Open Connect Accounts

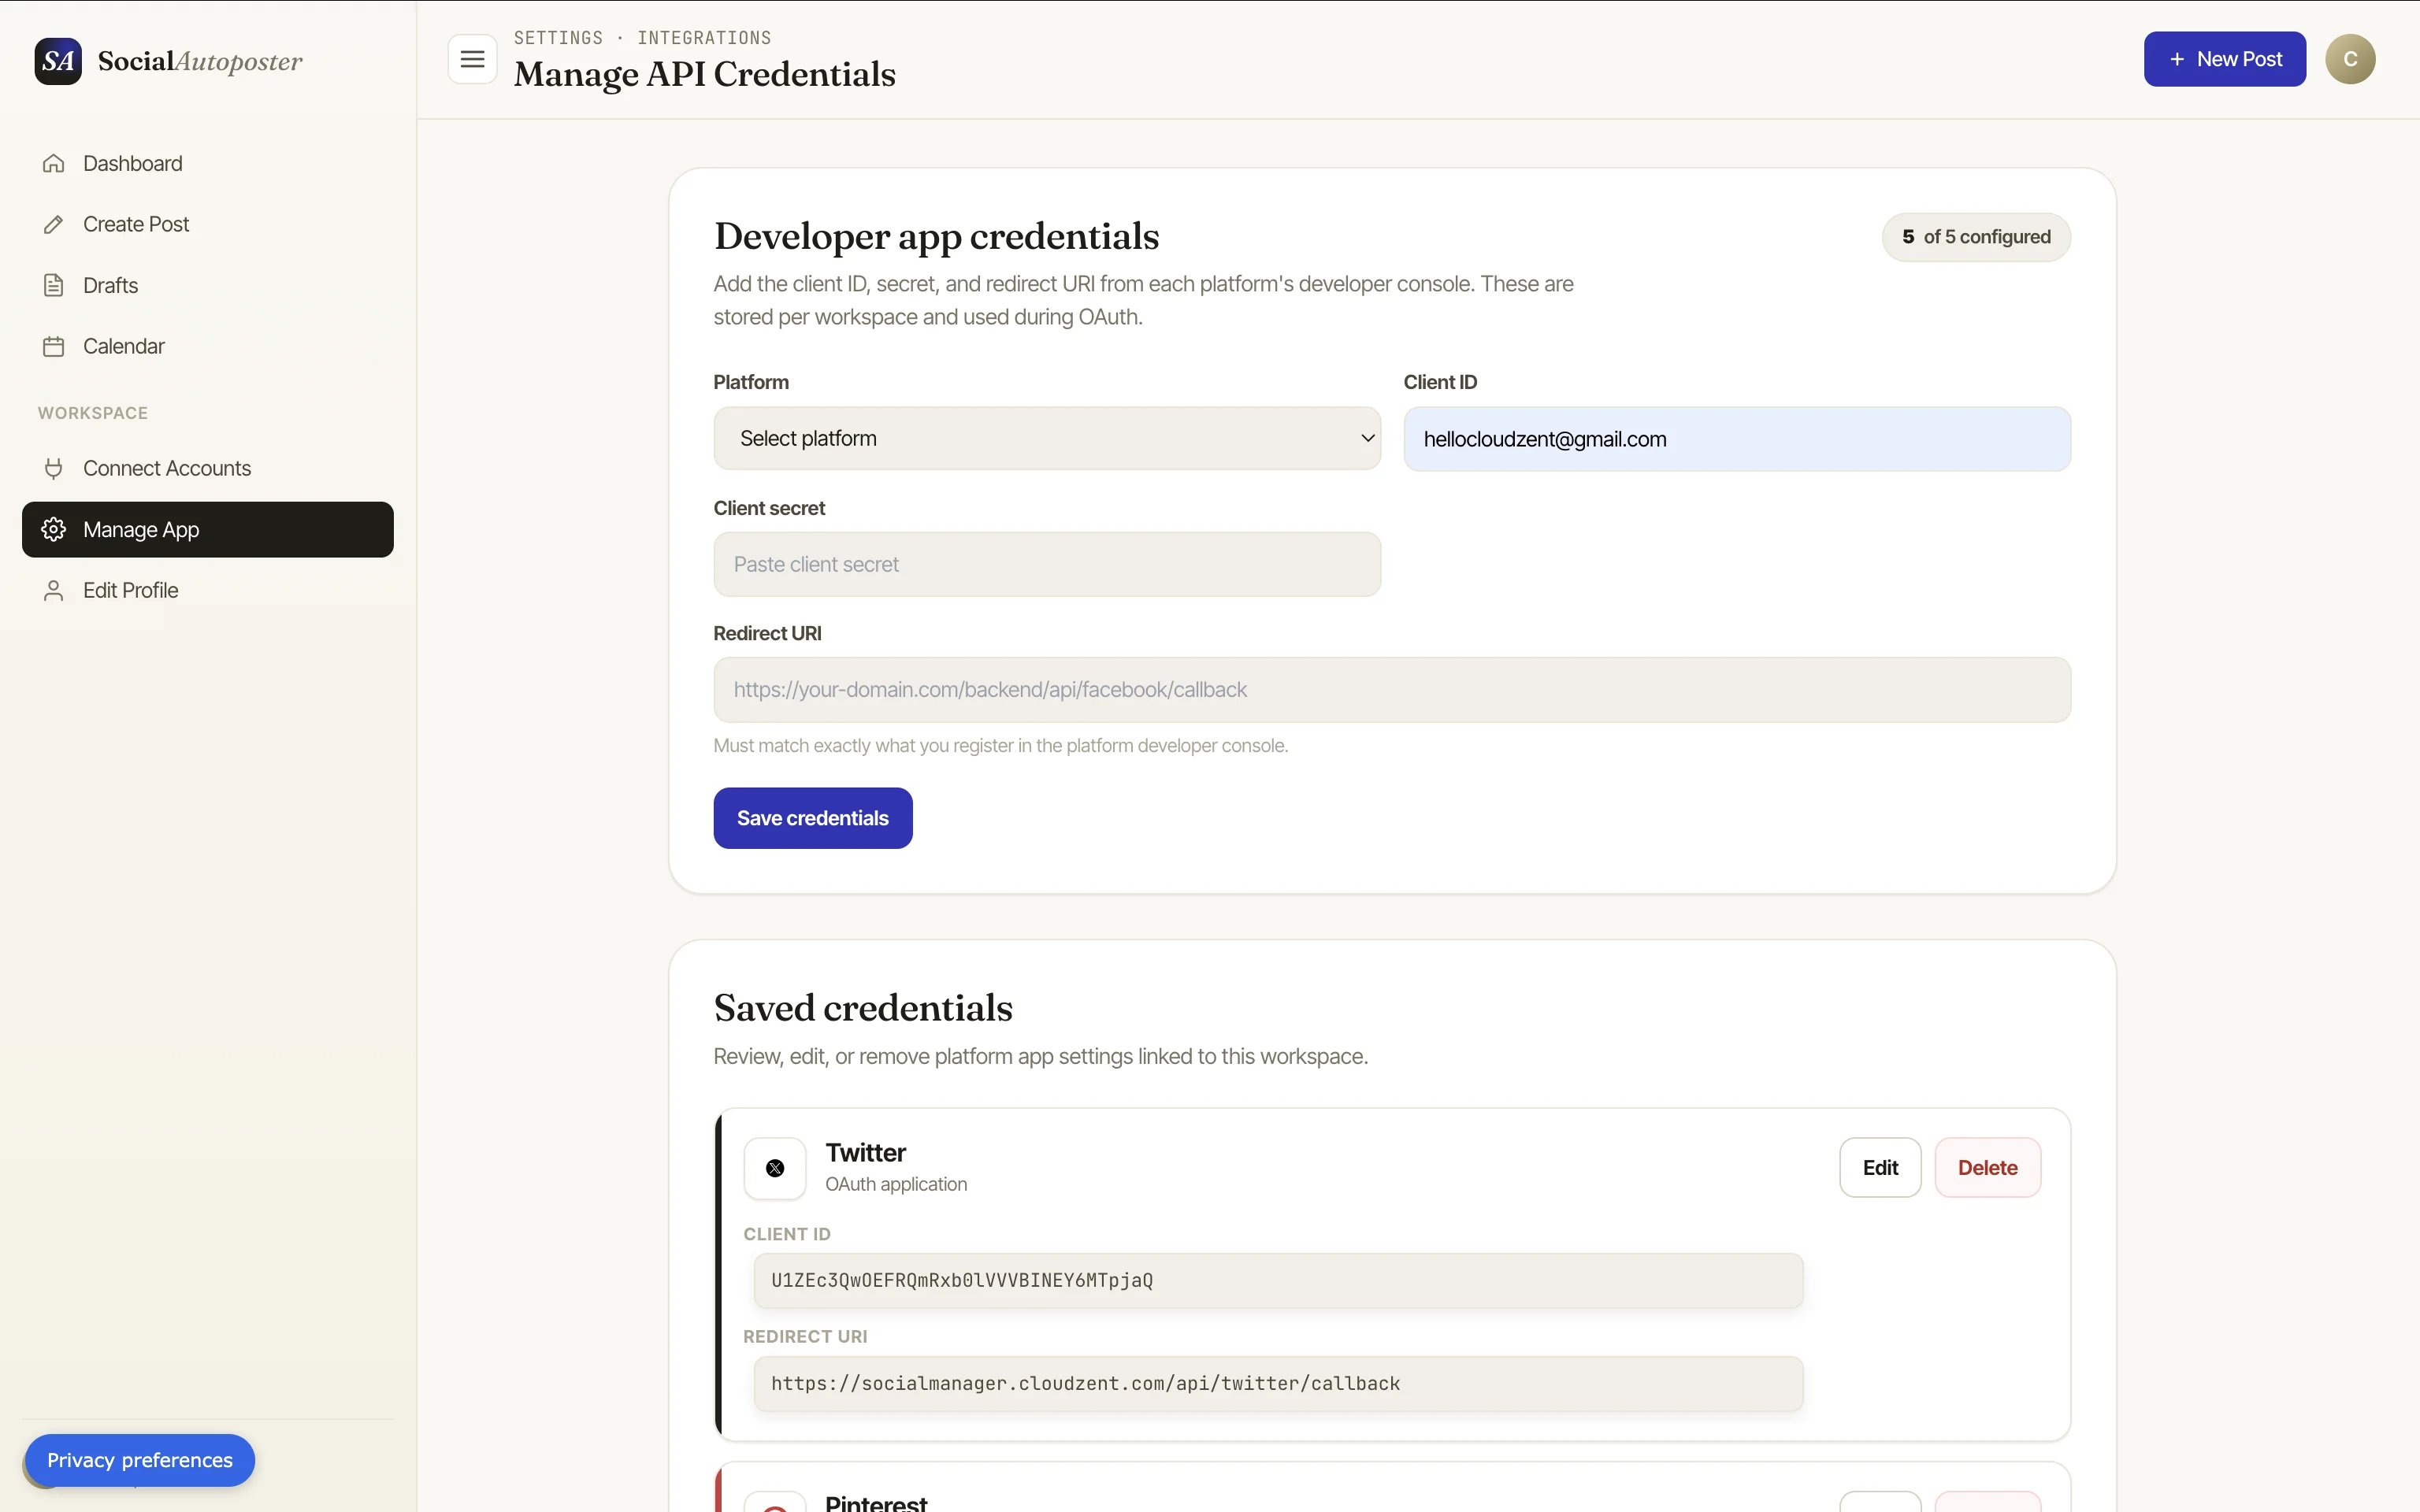click(208, 468)
